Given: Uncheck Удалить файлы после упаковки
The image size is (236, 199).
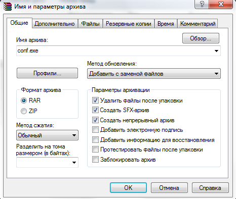Looking at the screenshot, I should point(95,101).
